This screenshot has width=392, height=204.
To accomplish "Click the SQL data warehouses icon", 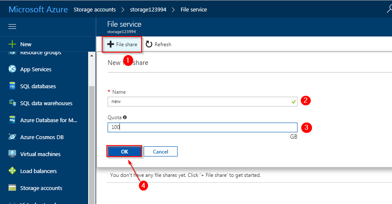I will (x=12, y=103).
